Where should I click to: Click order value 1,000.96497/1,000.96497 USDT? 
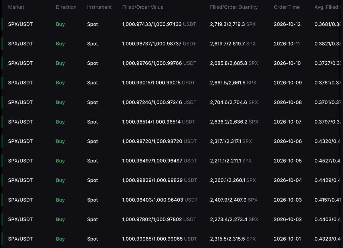(159, 161)
